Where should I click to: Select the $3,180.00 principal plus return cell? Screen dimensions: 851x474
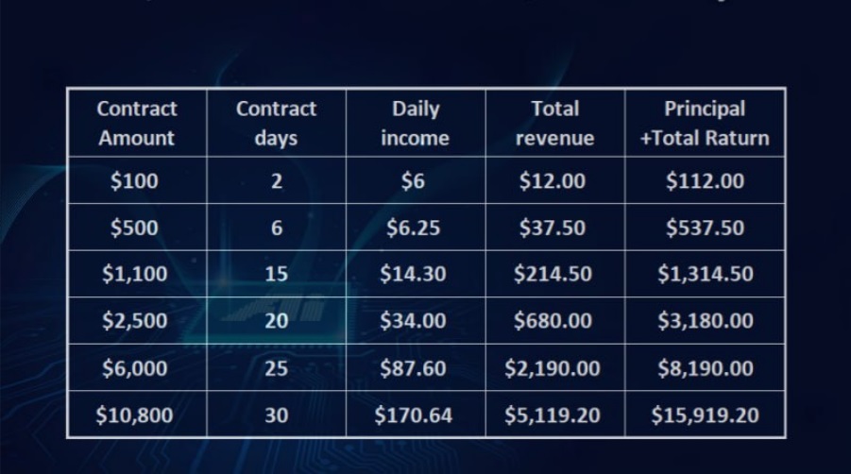point(705,321)
